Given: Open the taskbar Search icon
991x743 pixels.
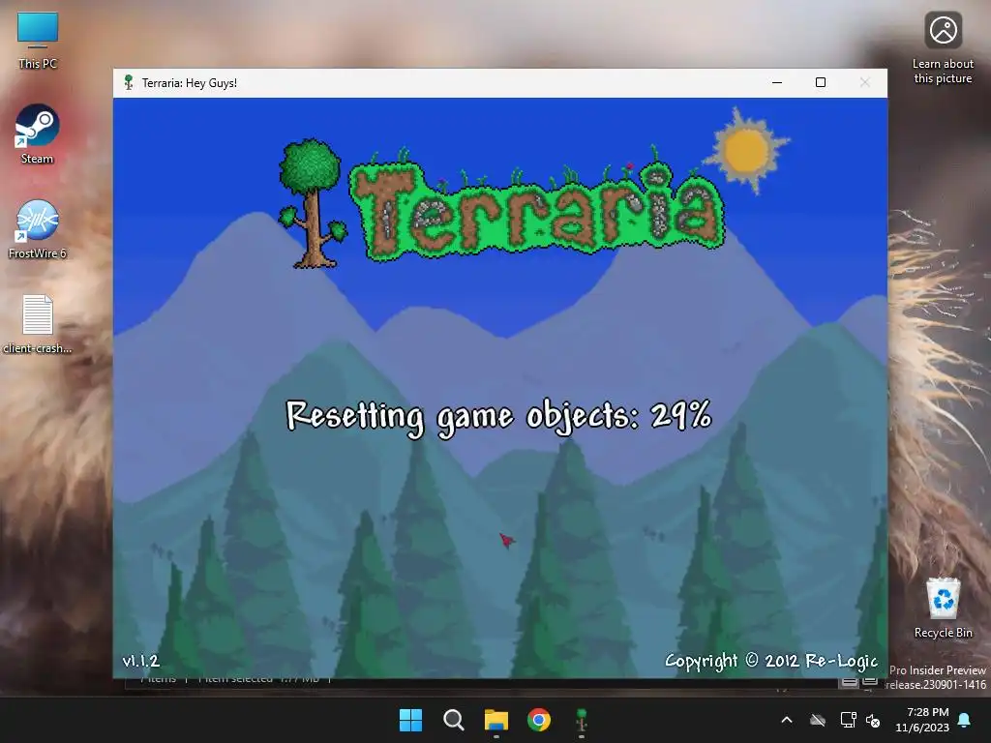Looking at the screenshot, I should [x=453, y=720].
